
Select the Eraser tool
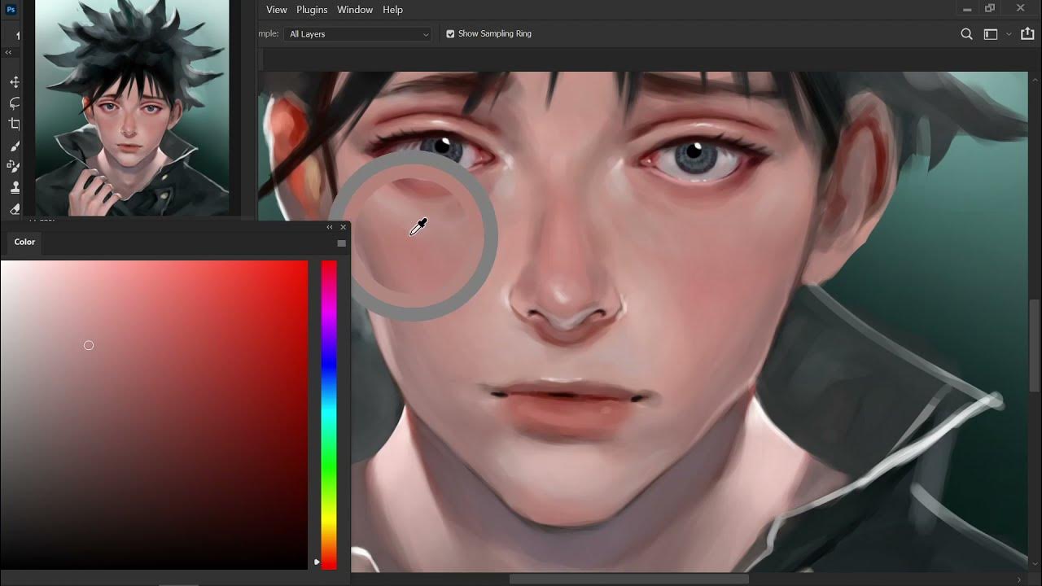tap(15, 208)
